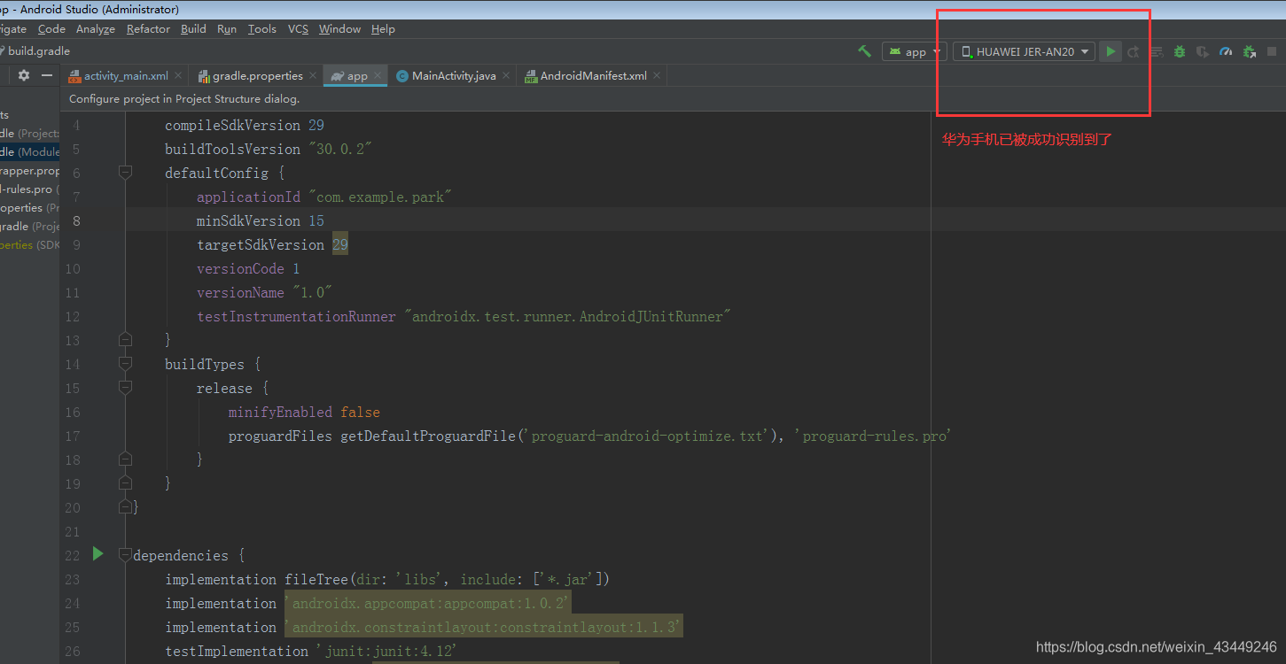Switch to gradle.properties tab

[x=256, y=76]
